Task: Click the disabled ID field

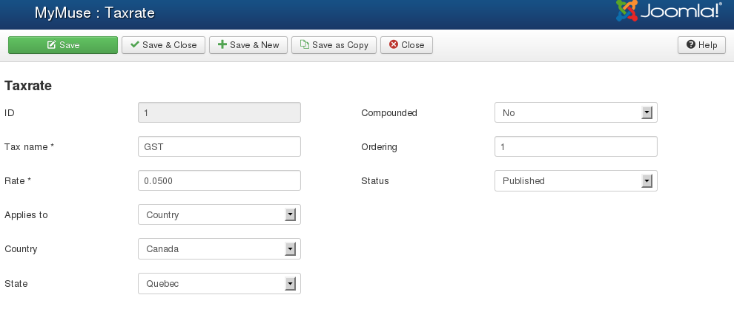Action: click(x=219, y=113)
